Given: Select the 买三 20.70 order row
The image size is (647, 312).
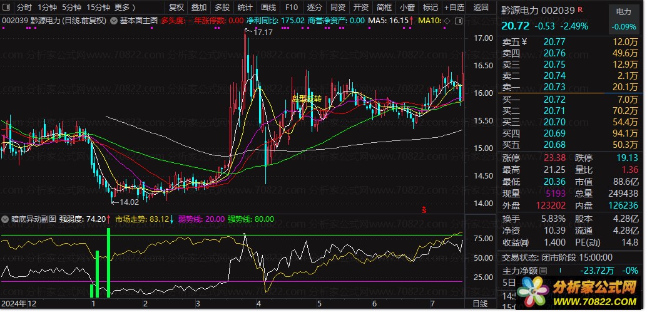Looking at the screenshot, I should (570, 122).
